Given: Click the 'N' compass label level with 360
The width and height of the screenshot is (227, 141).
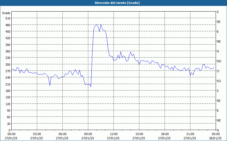Looking at the screenshot, I should coord(218,51).
